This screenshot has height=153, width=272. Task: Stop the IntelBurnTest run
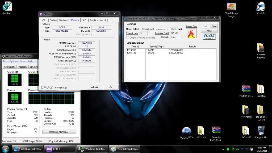pyautogui.click(x=214, y=26)
